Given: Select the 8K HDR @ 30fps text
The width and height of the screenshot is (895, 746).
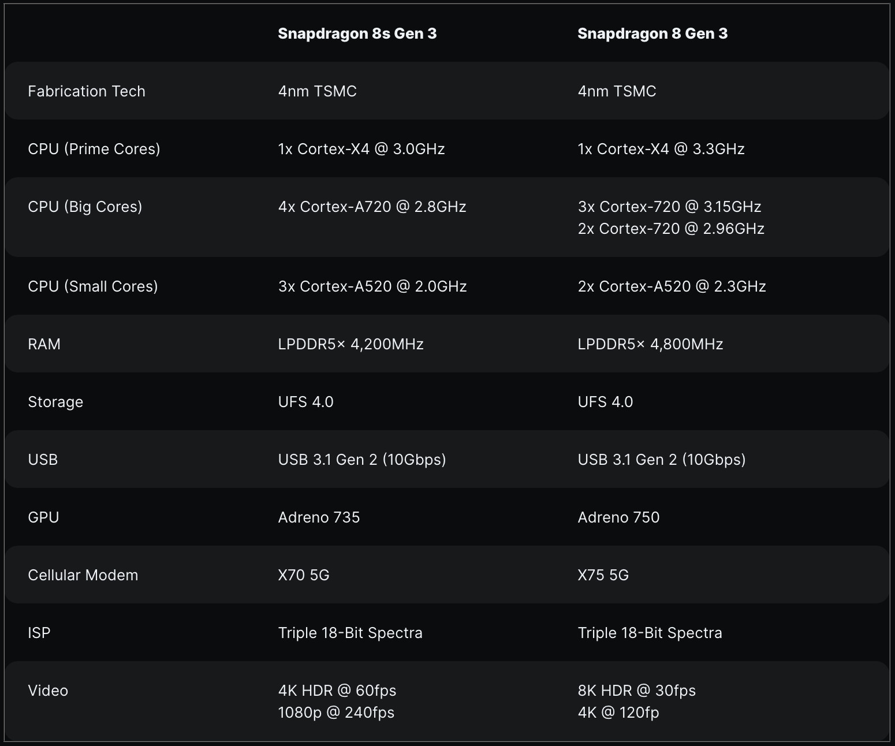Looking at the screenshot, I should pyautogui.click(x=637, y=691).
